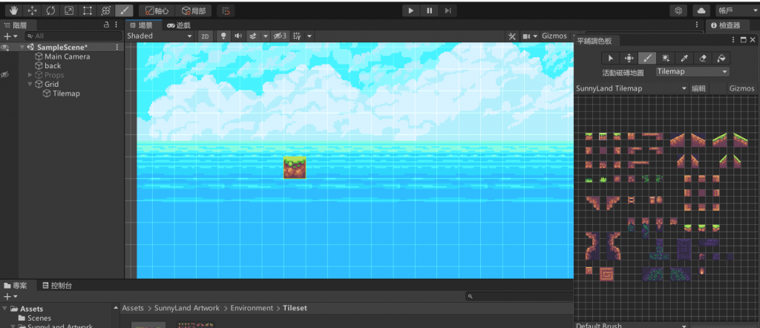The image size is (760, 328).
Task: Open the Hierarchy panel kebab menu
Action: pyautogui.click(x=117, y=24)
